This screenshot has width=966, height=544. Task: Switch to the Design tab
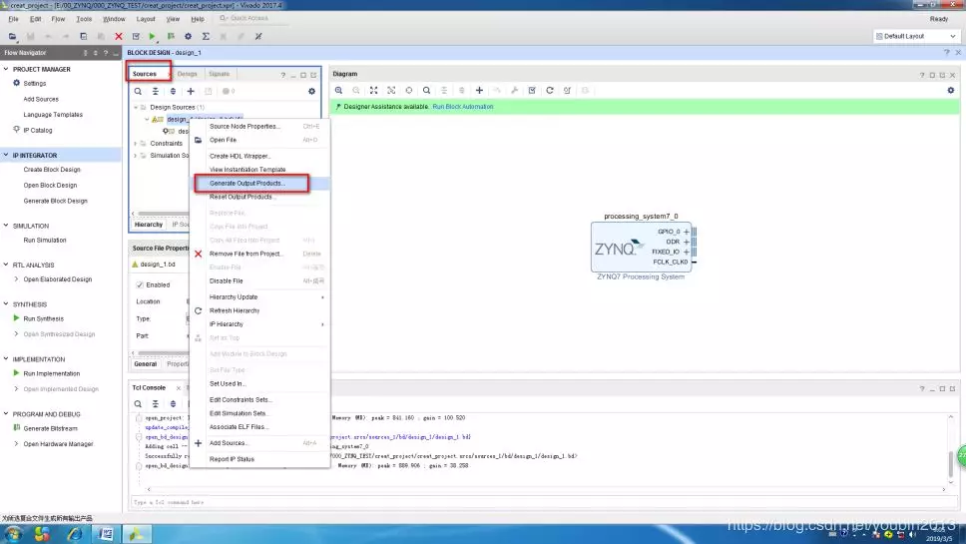click(188, 74)
